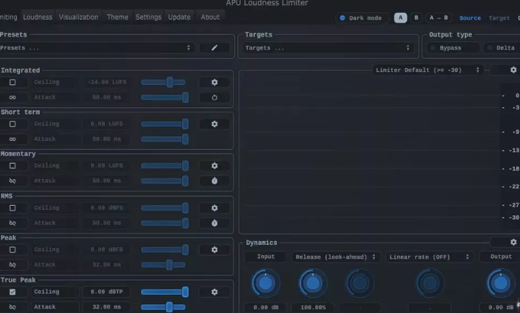Open the Presets dropdown

click(x=96, y=47)
